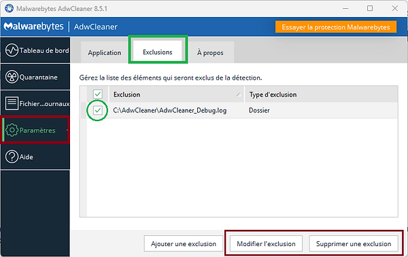This screenshot has height=257, width=408.
Task: Open the log files document icon
Action: tap(12, 103)
